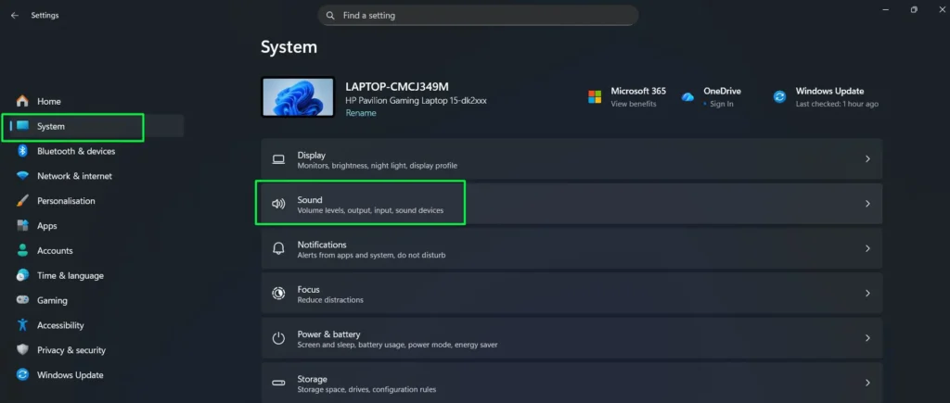
Task: Click the Sound speaker icon
Action: 278,204
